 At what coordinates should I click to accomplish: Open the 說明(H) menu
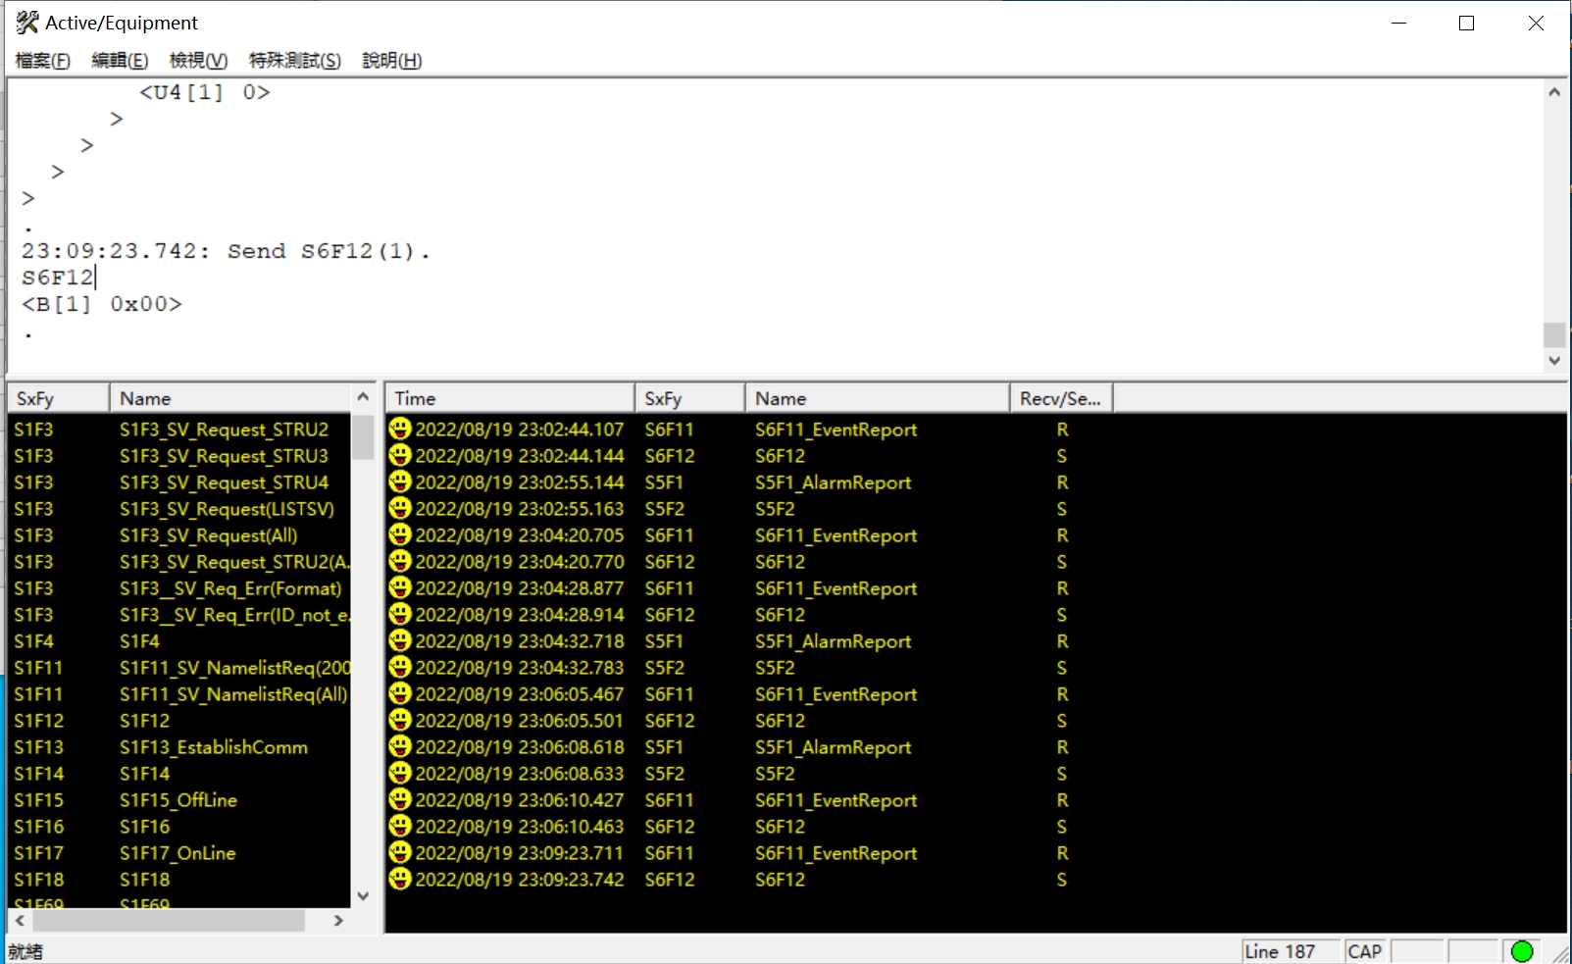tap(392, 61)
